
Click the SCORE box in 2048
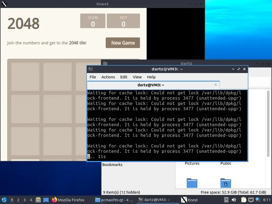point(93,21)
